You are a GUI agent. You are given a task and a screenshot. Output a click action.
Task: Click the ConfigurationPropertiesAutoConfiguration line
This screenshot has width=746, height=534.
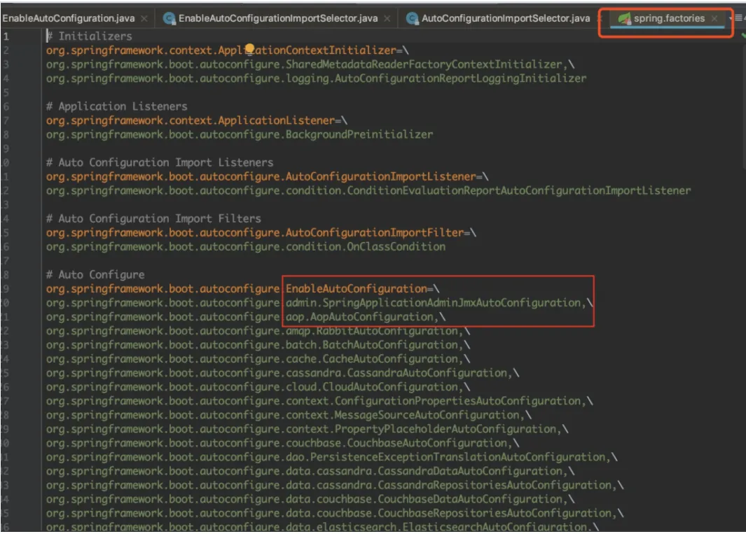[x=319, y=401]
